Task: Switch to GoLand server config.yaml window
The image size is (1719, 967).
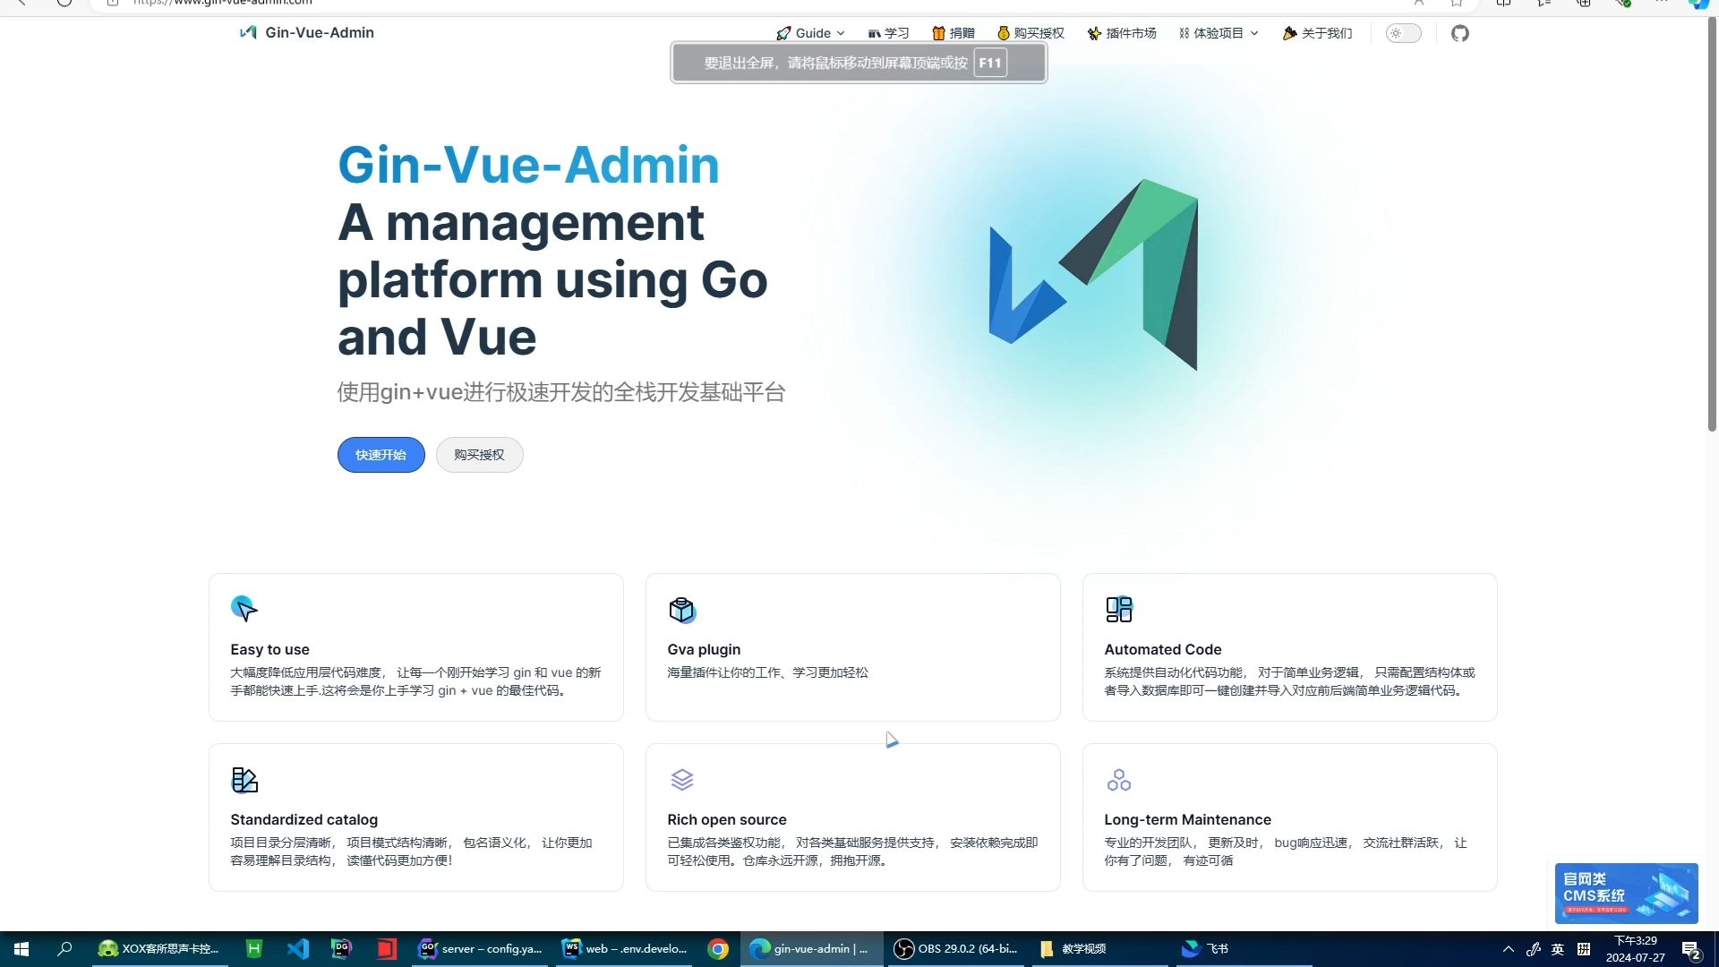Action: [x=482, y=949]
